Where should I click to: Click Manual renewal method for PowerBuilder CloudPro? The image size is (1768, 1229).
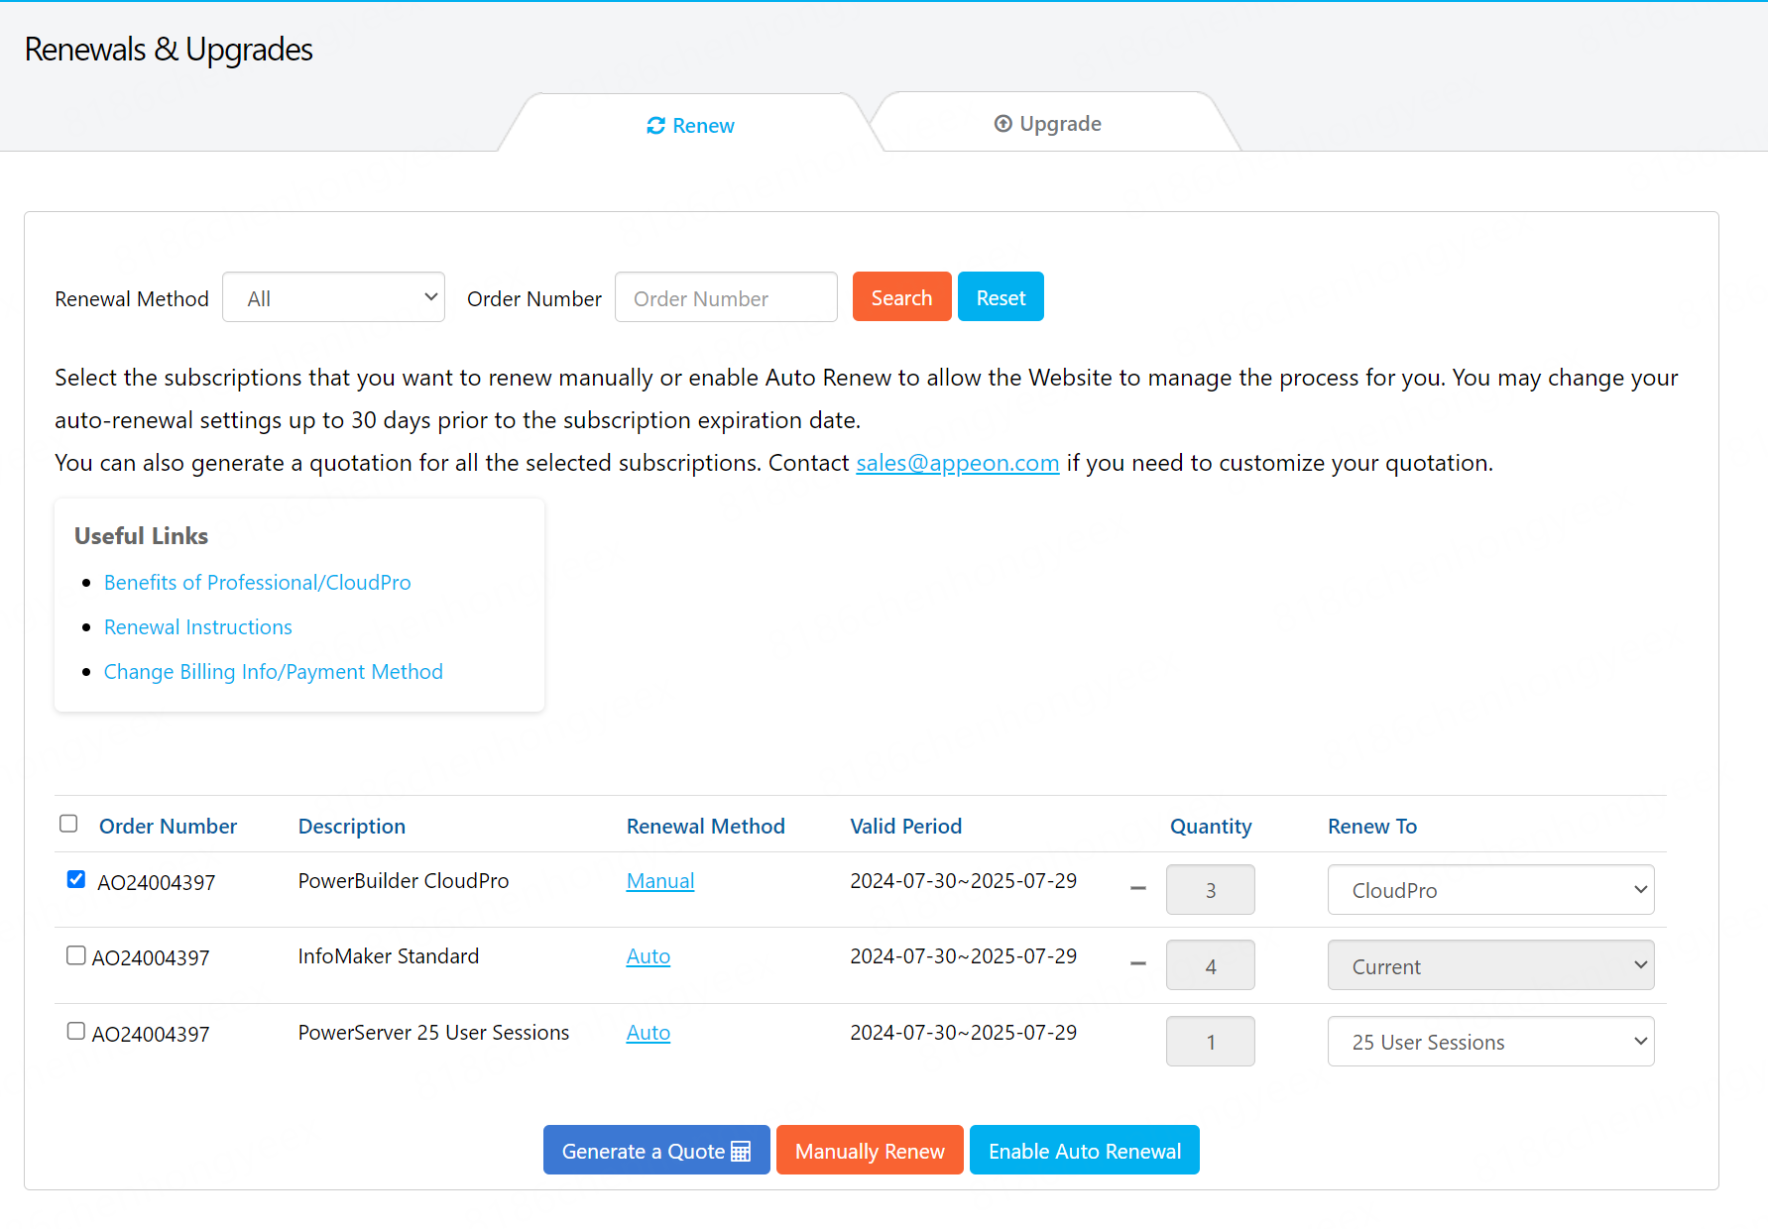pos(660,881)
